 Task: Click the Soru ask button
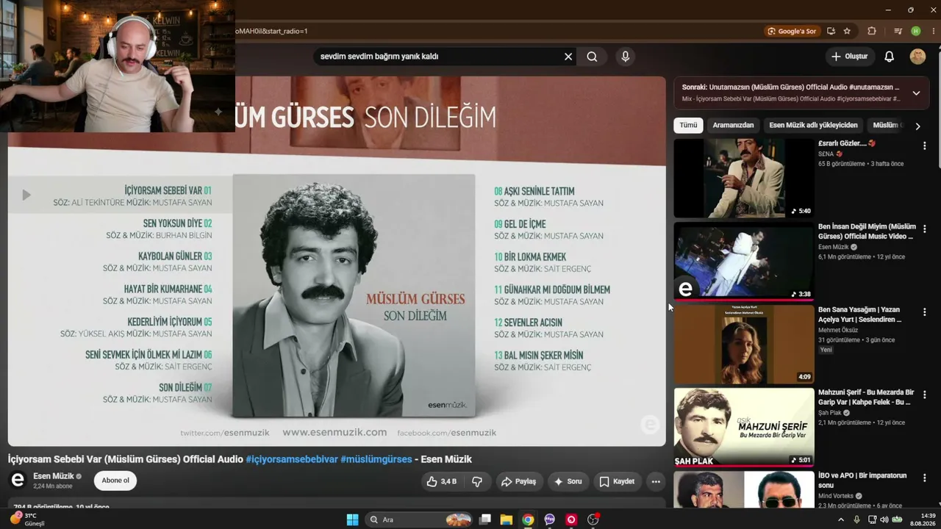coord(568,481)
